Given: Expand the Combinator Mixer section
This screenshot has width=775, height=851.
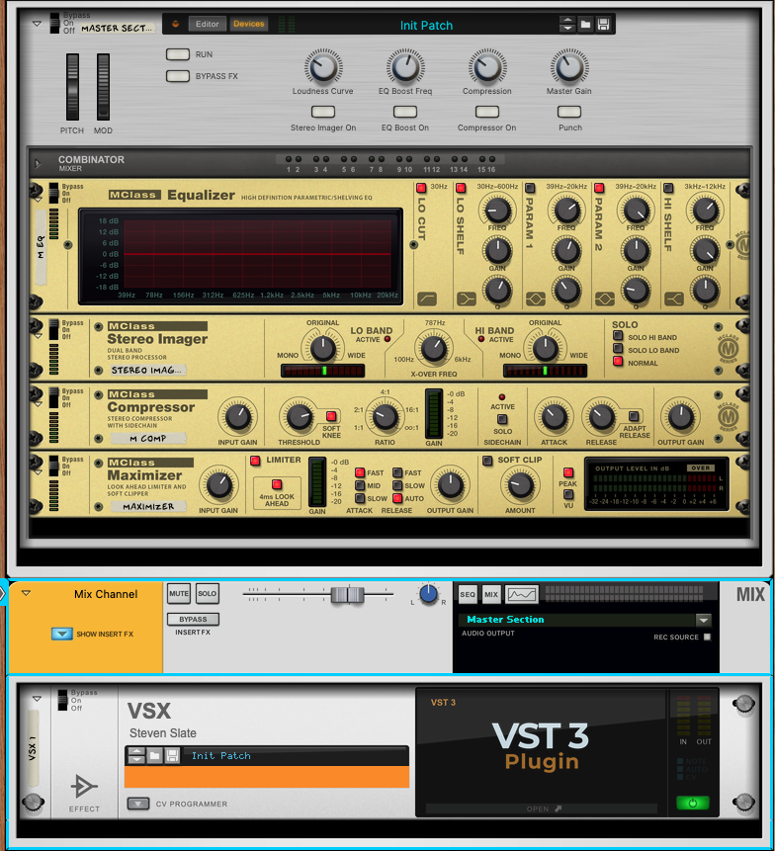Looking at the screenshot, I should click(38, 163).
